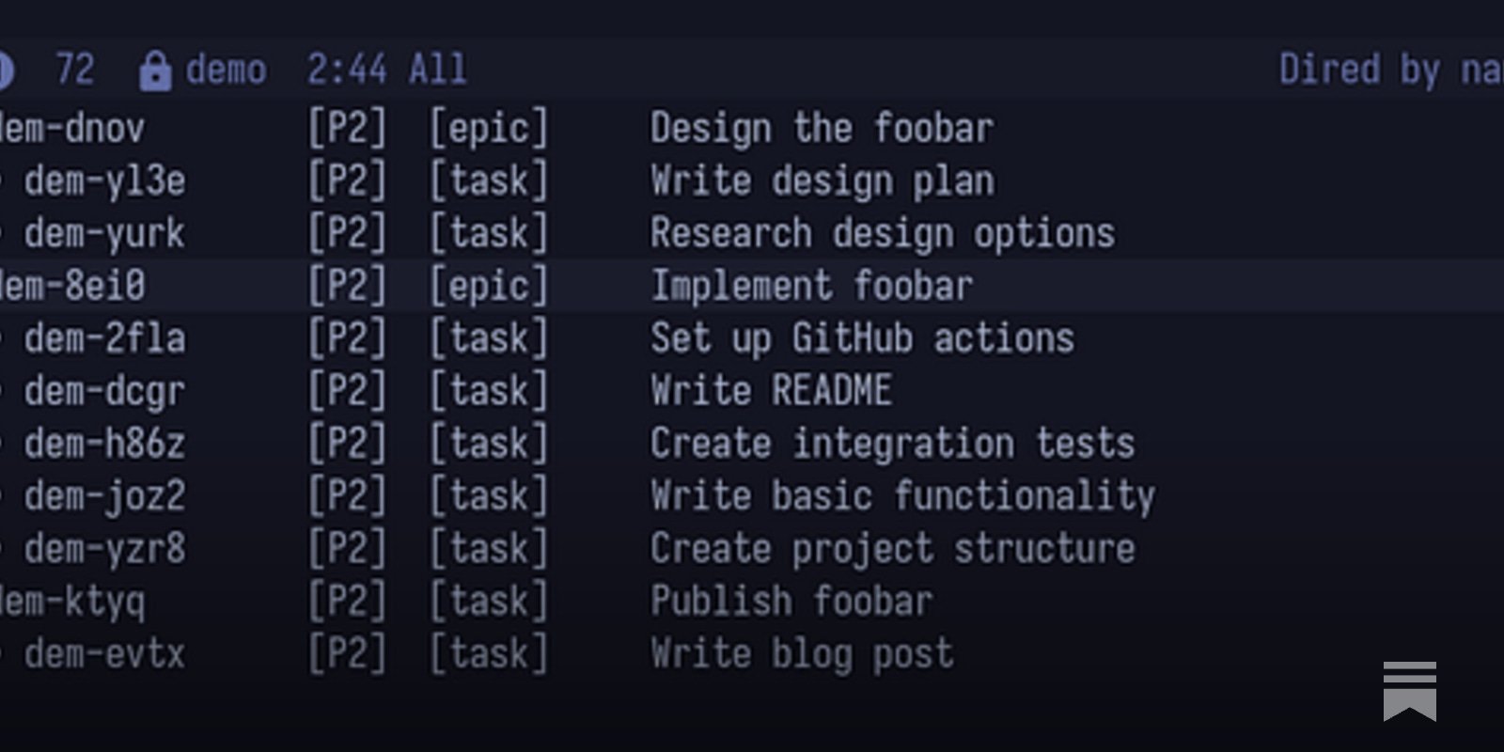The image size is (1504, 752).
Task: Click the [P2] priority on Write blog post
Action: (x=347, y=655)
